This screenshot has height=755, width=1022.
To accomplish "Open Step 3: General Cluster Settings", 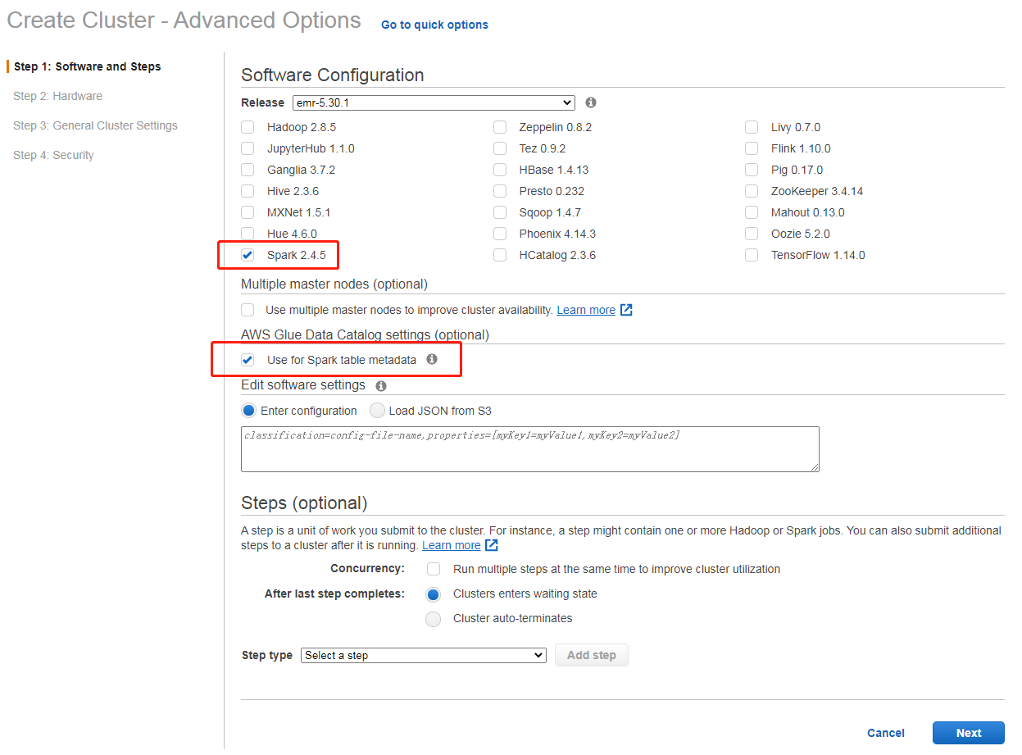I will click(95, 125).
